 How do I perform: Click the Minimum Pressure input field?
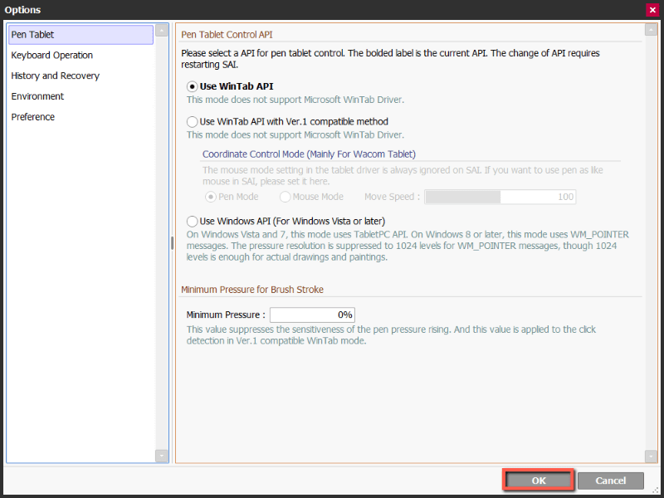click(x=312, y=315)
